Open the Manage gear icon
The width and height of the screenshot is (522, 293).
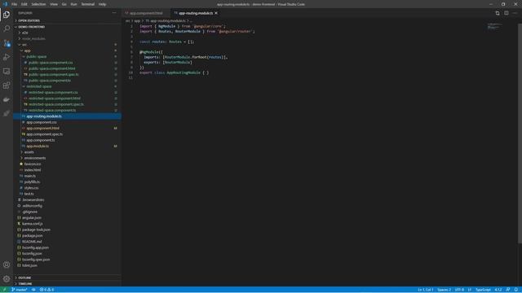pos(7,279)
